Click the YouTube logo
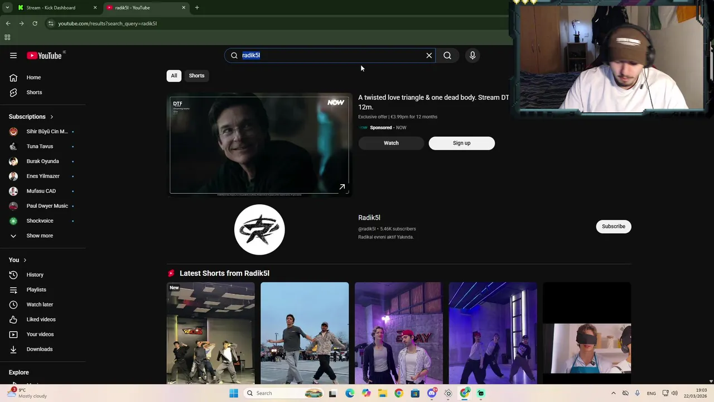The width and height of the screenshot is (714, 402). (x=44, y=55)
